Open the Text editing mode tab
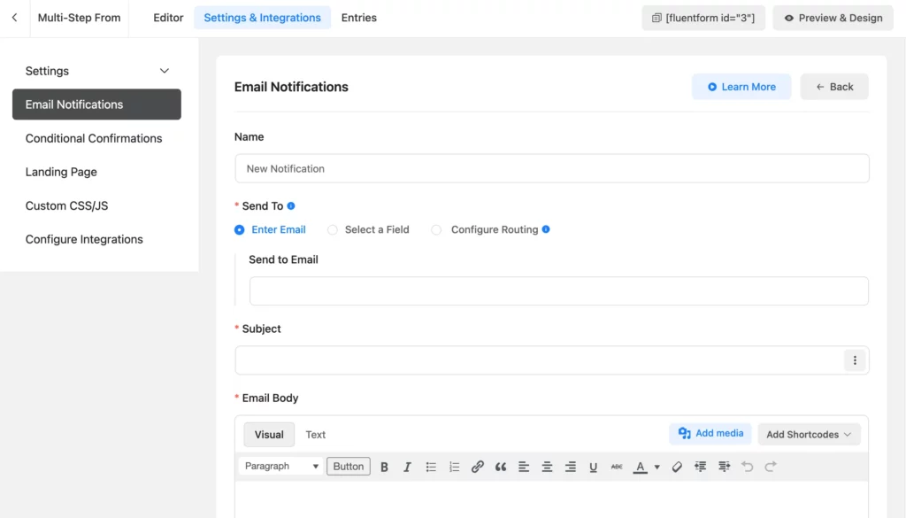Viewport: 906px width, 518px height. 316,435
